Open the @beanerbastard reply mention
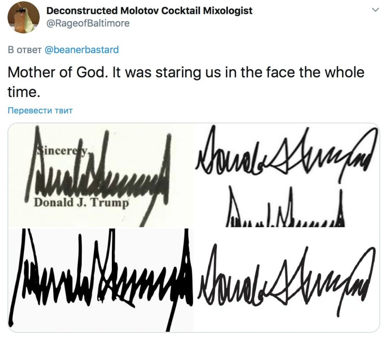 click(x=82, y=50)
